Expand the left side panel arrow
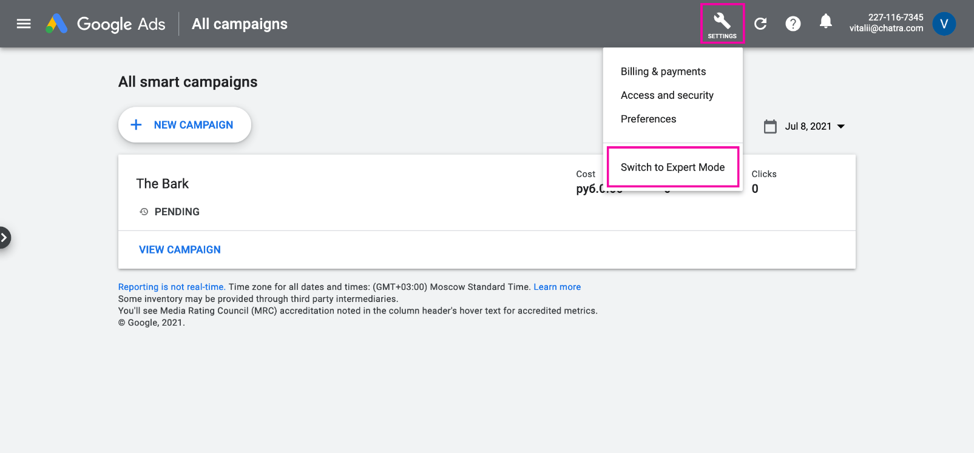 pos(4,238)
